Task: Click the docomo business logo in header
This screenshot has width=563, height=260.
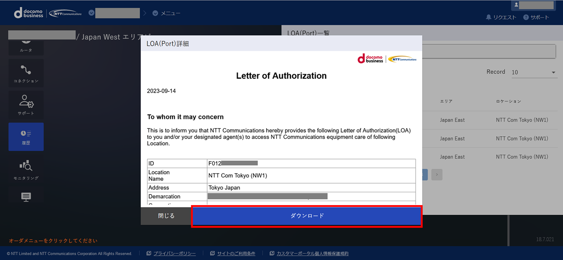Action: pos(29,13)
